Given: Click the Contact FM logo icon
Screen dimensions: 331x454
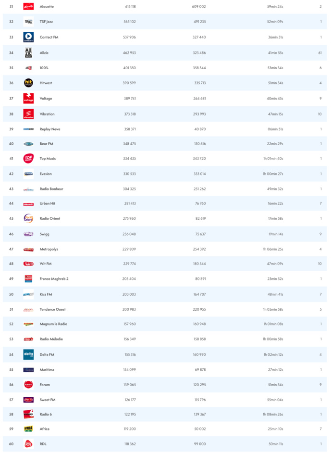Looking at the screenshot, I should tap(28, 37).
